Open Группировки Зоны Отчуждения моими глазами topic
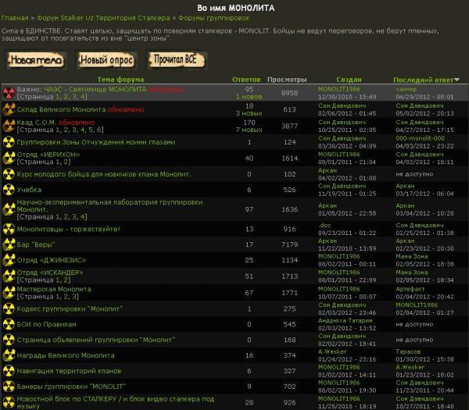Image resolution: width=469 pixels, height=410 pixels. coord(96,142)
